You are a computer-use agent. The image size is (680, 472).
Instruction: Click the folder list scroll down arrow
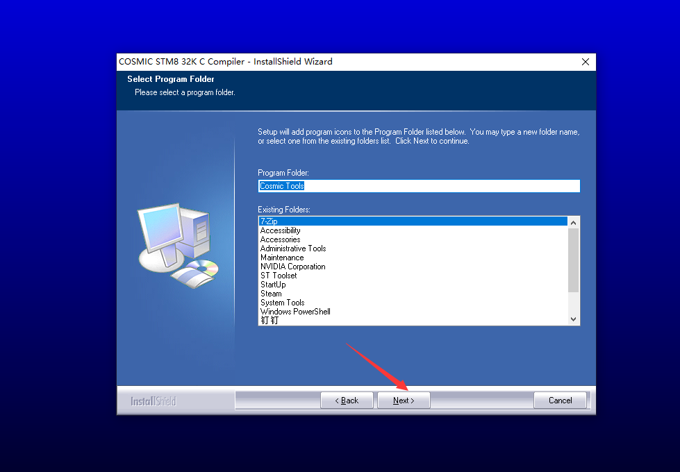click(x=573, y=319)
